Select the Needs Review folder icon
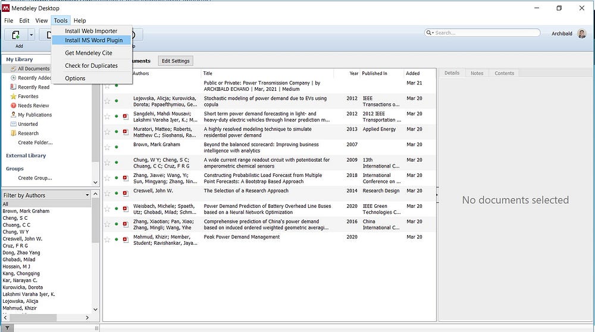The image size is (595, 332). click(x=13, y=106)
